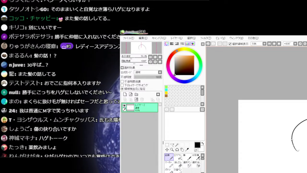Open the フィルタ(T) menu
The width and height of the screenshot is (307, 173).
click(206, 38)
